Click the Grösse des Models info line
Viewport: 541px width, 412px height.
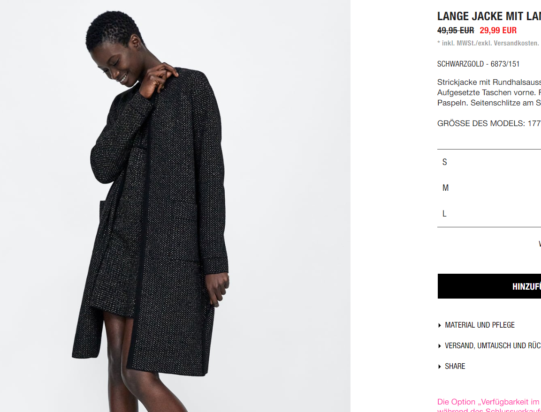(489, 123)
